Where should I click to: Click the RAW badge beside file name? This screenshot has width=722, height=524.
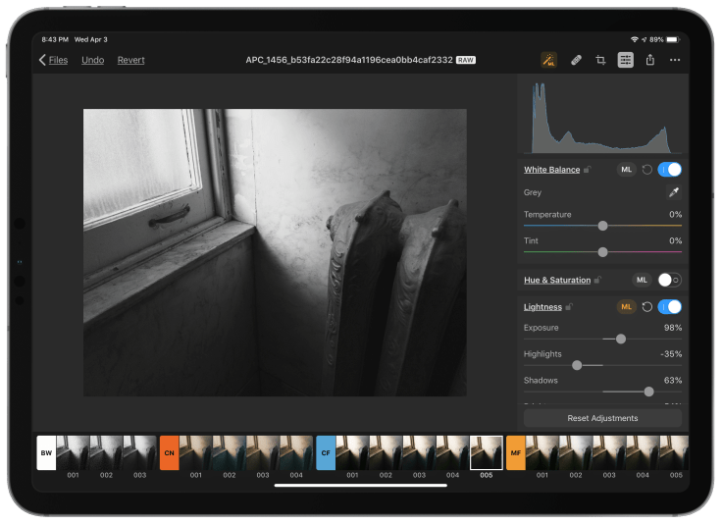466,60
